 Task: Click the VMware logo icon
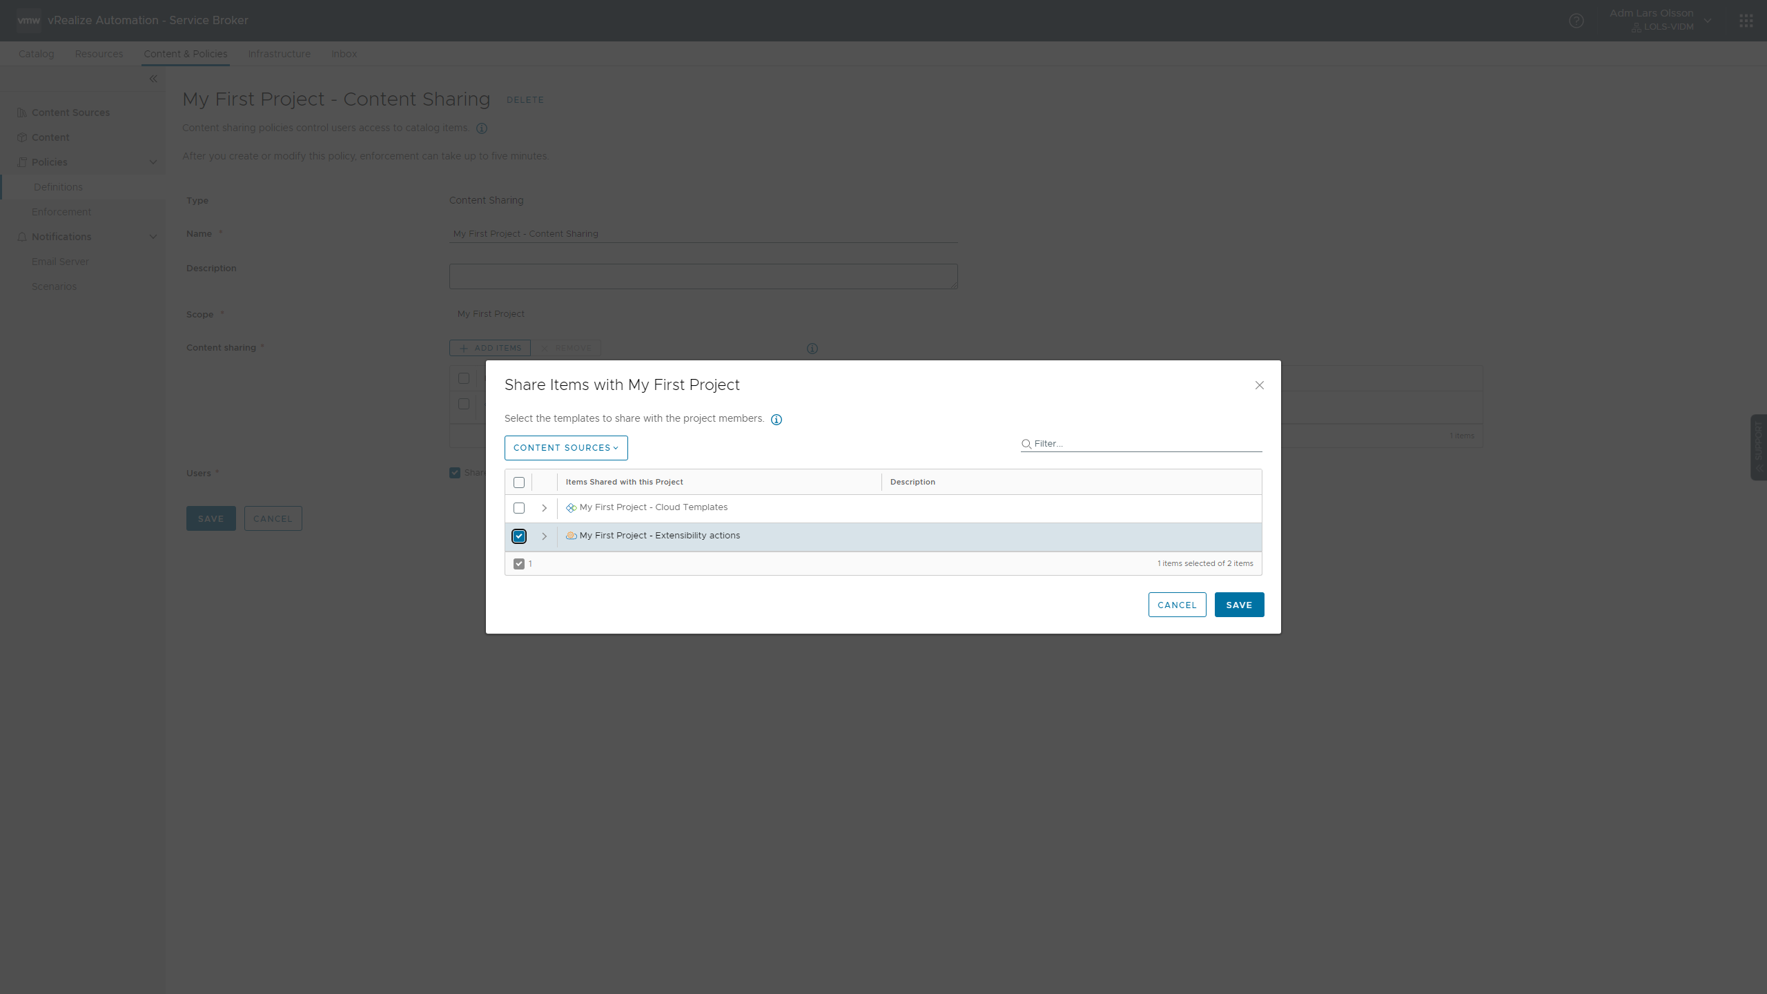28,21
